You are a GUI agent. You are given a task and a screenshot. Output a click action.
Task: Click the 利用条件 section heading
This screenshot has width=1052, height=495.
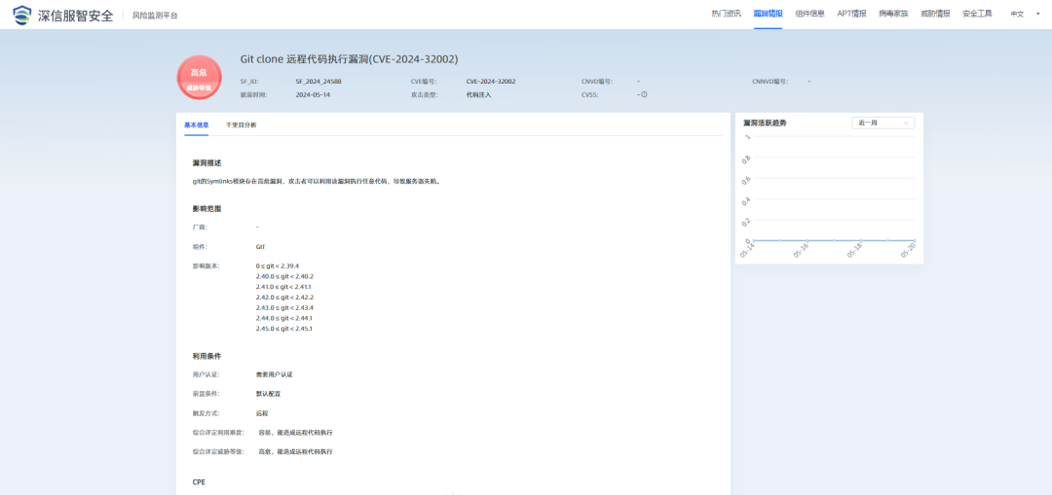[207, 356]
